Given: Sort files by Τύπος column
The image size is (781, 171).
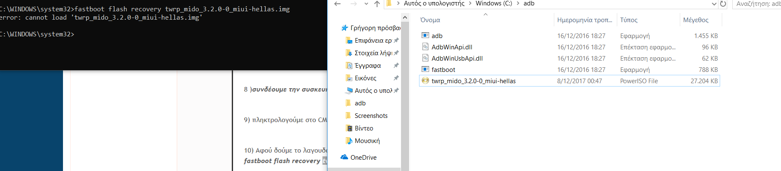Looking at the screenshot, I should 629,20.
